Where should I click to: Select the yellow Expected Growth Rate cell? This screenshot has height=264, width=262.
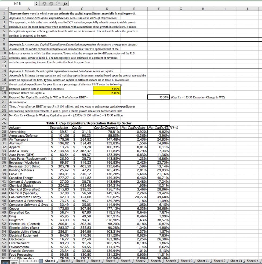[x=107, y=89]
